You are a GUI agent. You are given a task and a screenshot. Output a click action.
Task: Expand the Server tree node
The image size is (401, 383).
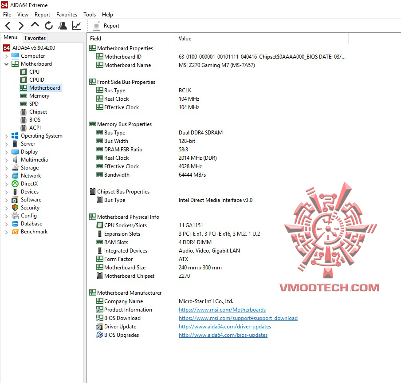(6, 144)
